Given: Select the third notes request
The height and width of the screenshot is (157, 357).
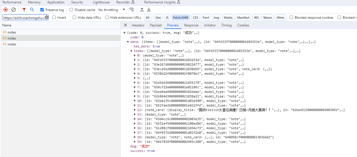Looking at the screenshot, I should (x=12, y=44).
